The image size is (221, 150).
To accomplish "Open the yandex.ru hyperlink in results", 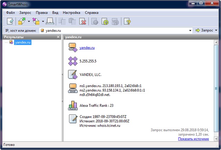I will pos(87,48).
